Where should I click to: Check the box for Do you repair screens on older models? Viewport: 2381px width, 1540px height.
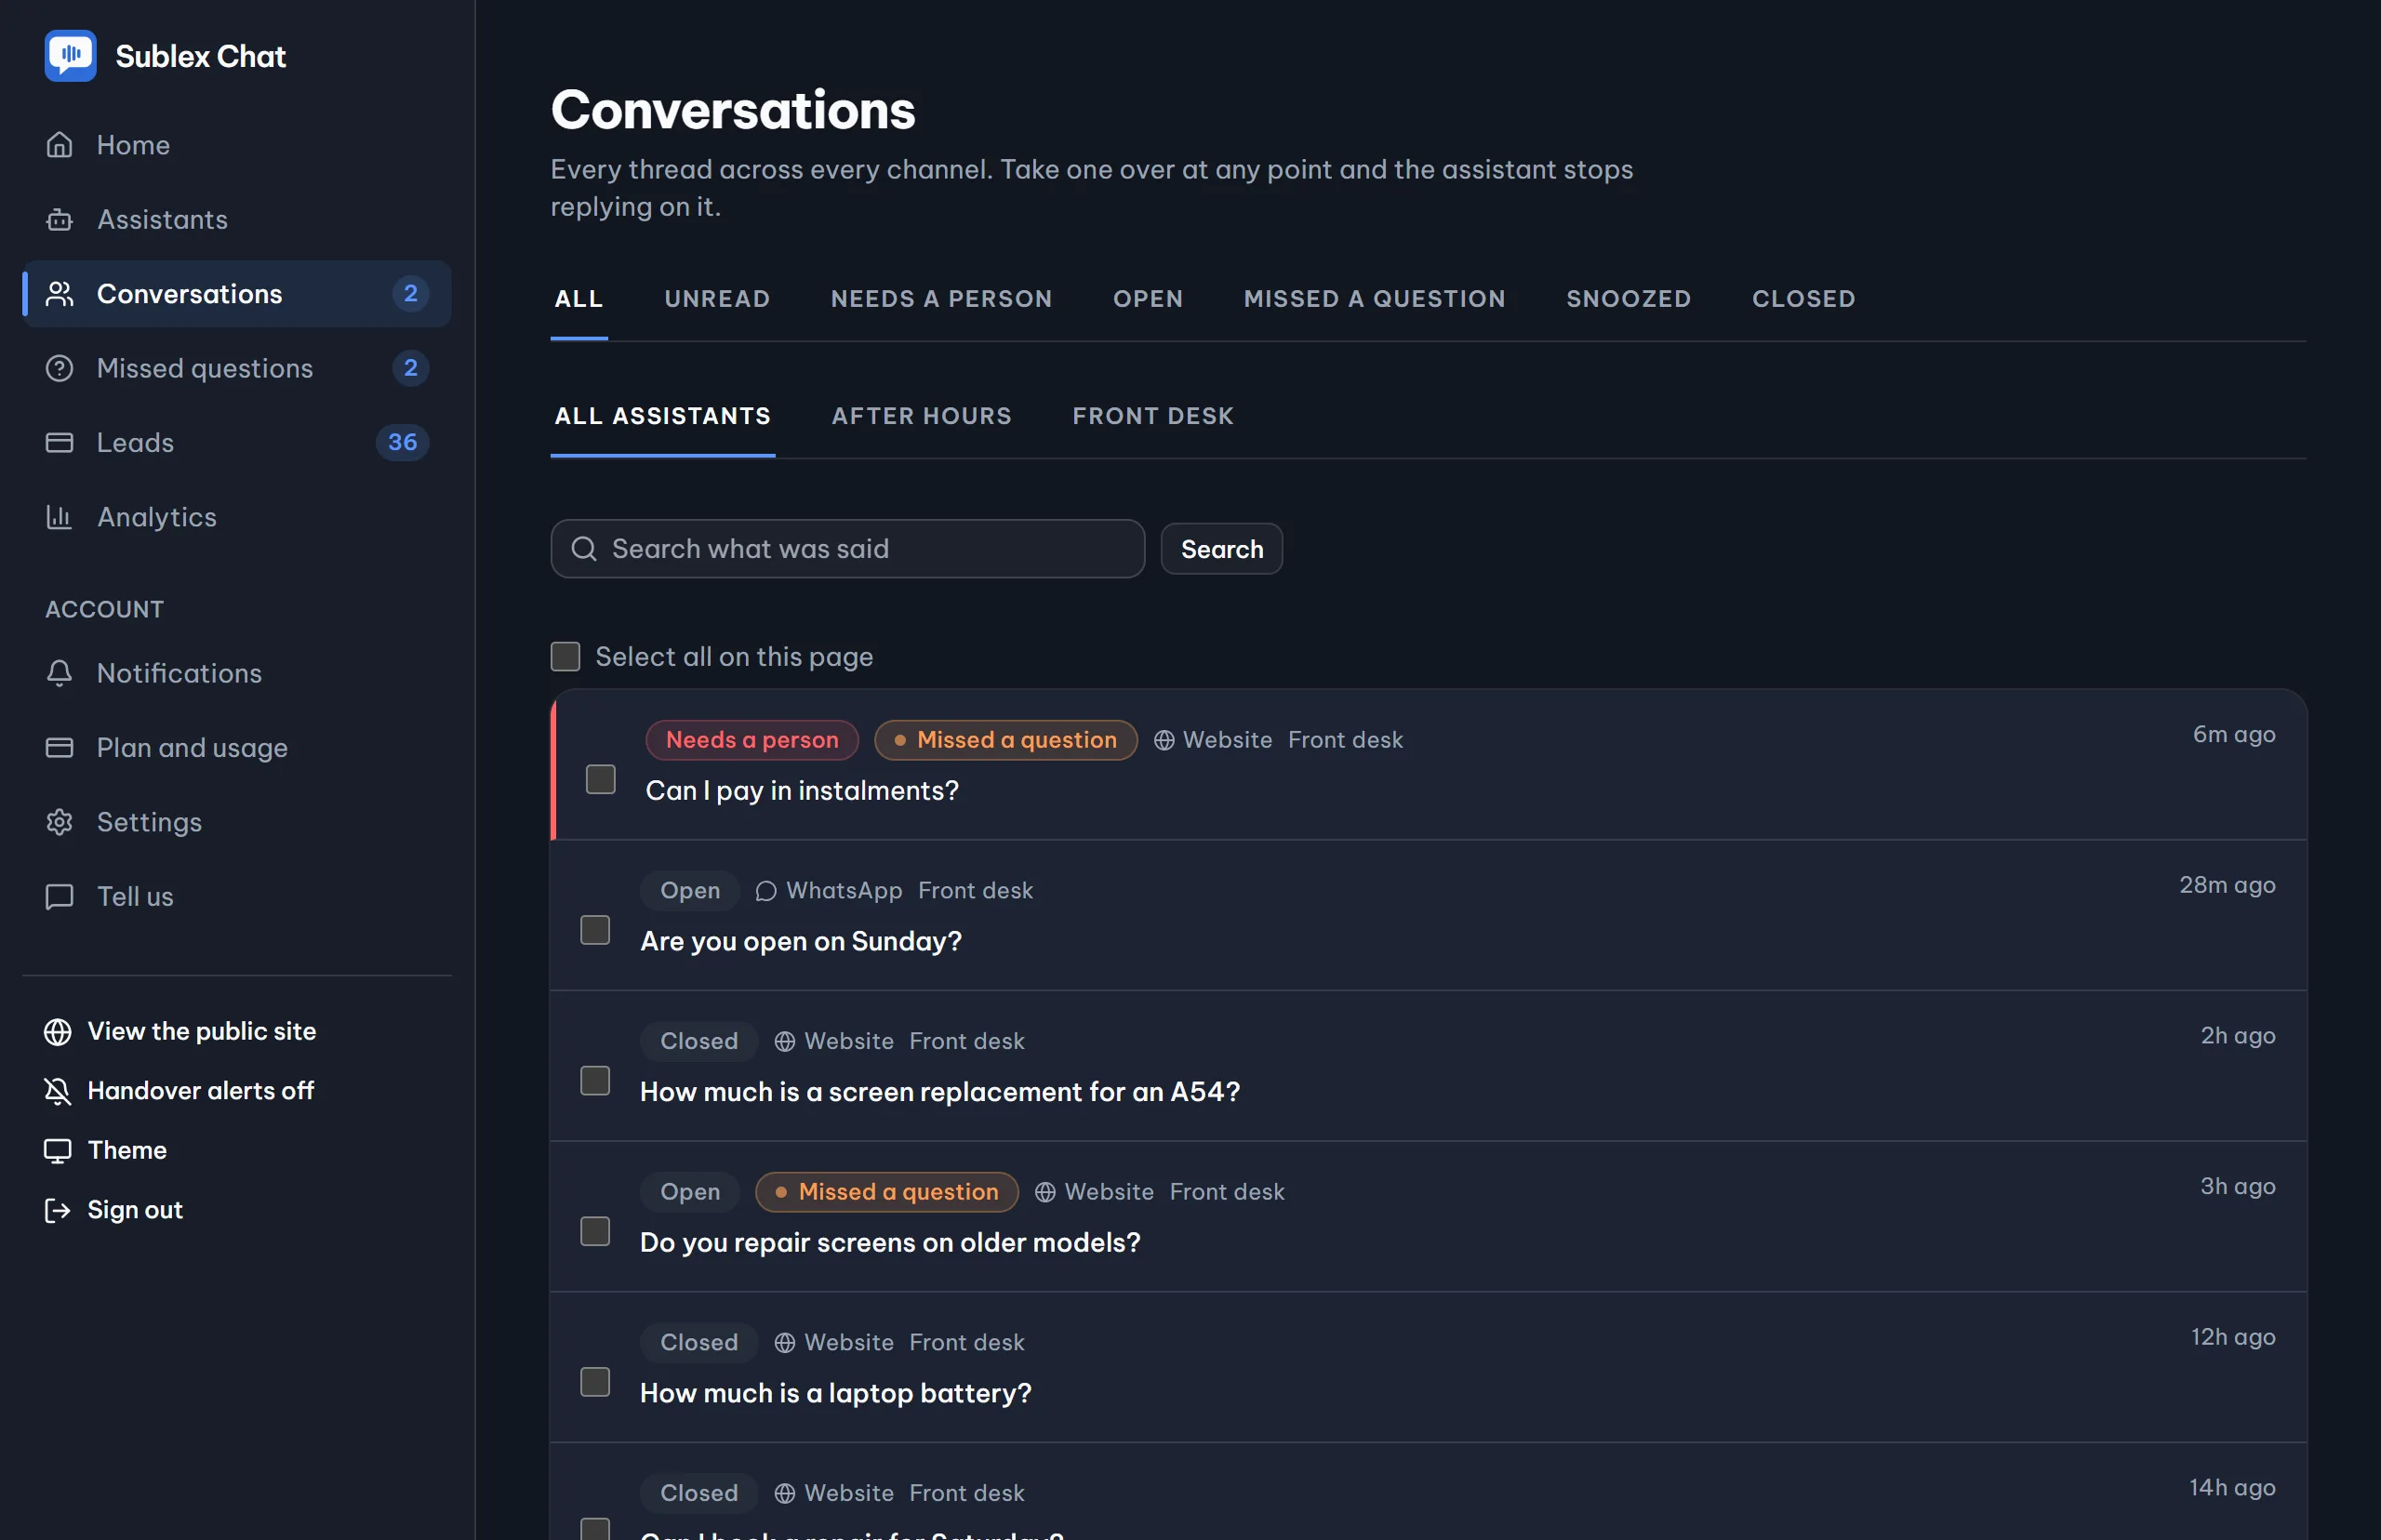point(595,1231)
